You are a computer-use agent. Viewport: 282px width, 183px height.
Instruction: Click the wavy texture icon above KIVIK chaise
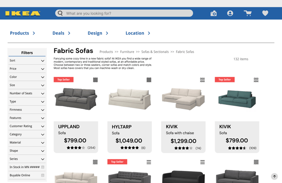202,80
